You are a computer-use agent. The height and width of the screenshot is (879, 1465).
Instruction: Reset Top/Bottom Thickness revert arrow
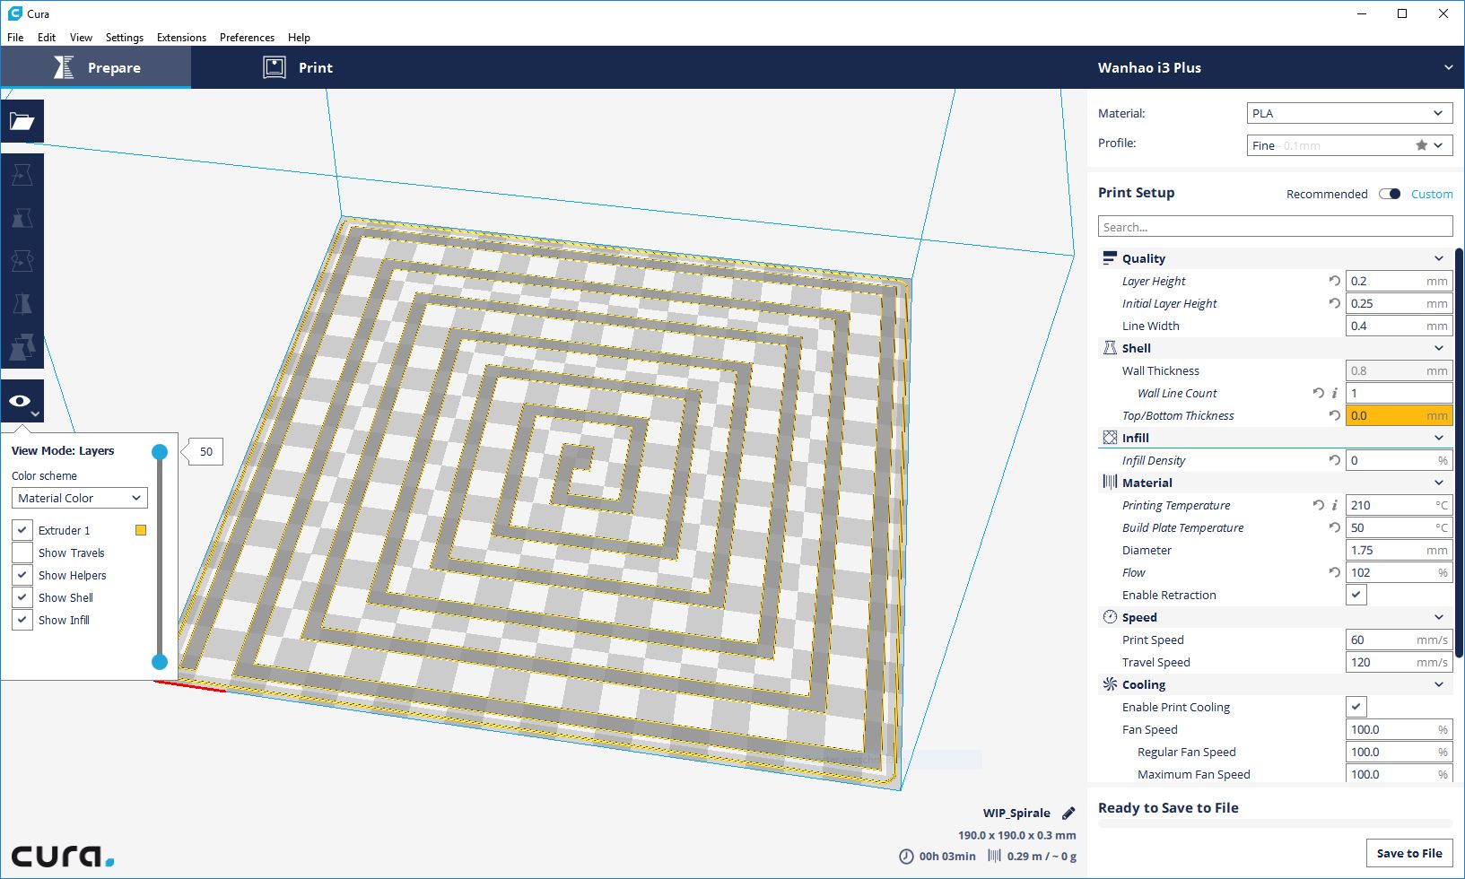pos(1335,415)
